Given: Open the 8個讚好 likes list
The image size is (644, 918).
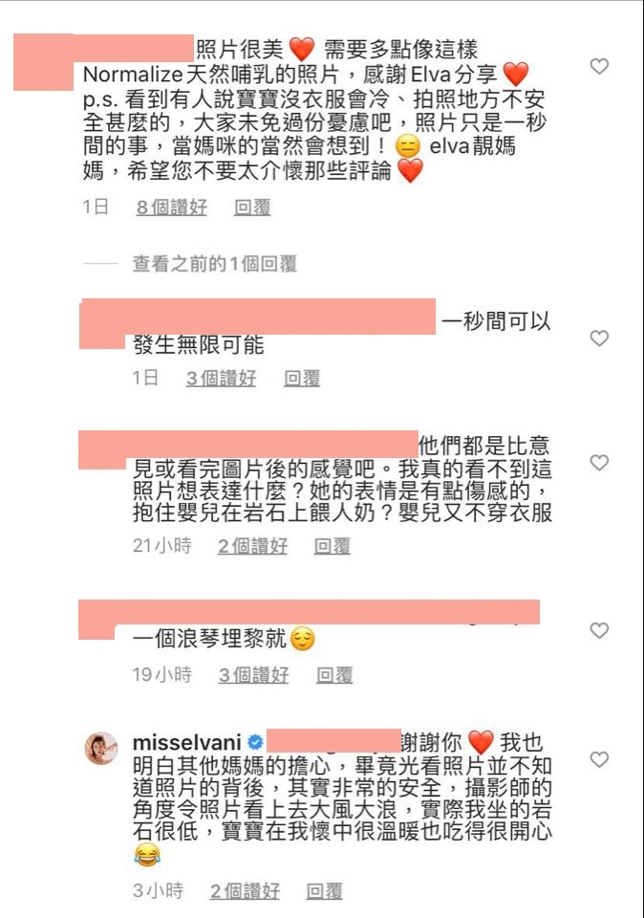Looking at the screenshot, I should pyautogui.click(x=171, y=207).
